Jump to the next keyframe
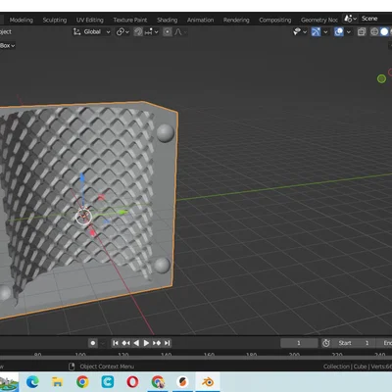Viewport: 392px width, 392px height. point(157,343)
